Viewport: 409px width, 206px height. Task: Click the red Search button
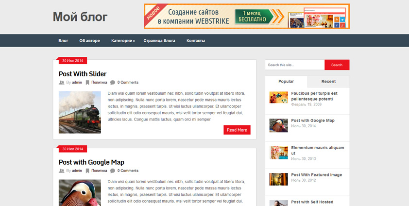[x=337, y=65]
